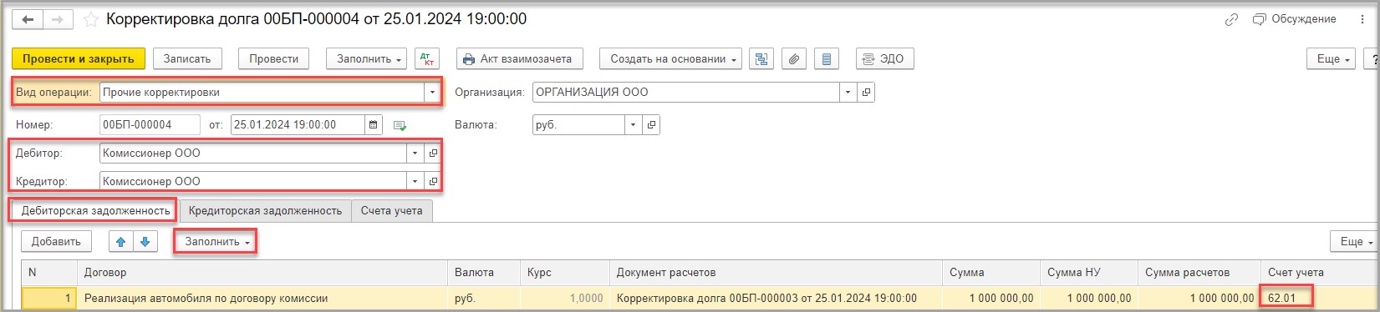Image resolution: width=1380 pixels, height=312 pixels.
Task: Select Документ расчетов cell Корректировка долга 00БП-000003
Action: (x=776, y=299)
